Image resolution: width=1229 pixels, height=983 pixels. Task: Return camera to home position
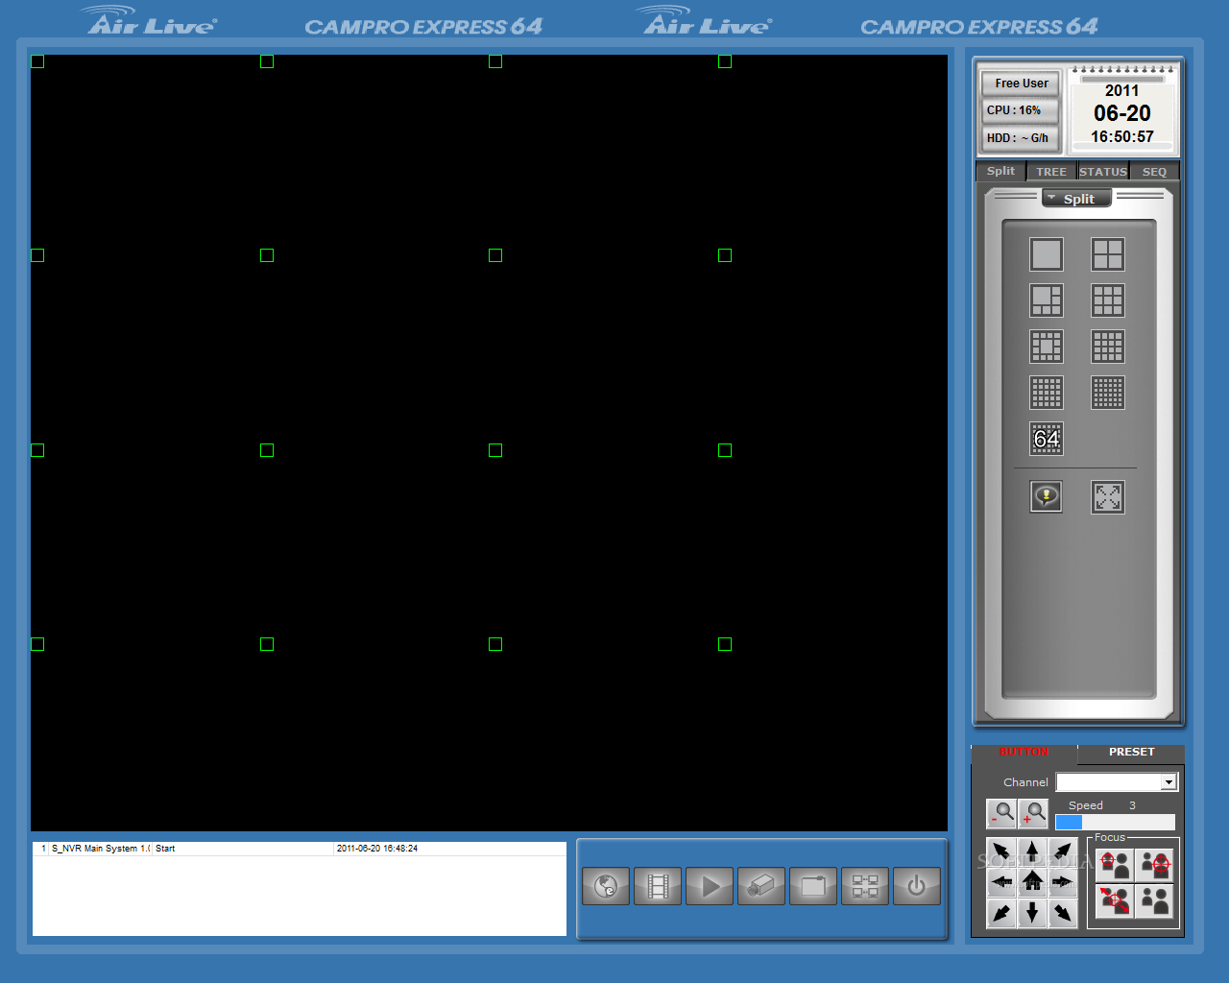coord(1032,881)
